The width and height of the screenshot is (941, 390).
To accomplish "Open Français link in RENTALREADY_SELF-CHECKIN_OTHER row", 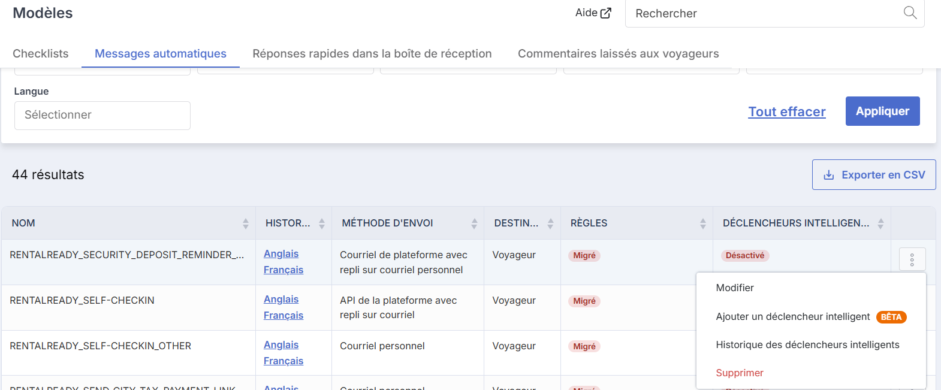I will click(283, 361).
